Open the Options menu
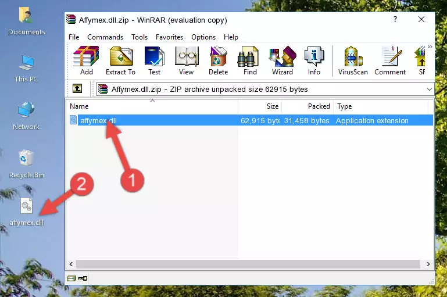This screenshot has height=297, width=447. [203, 37]
